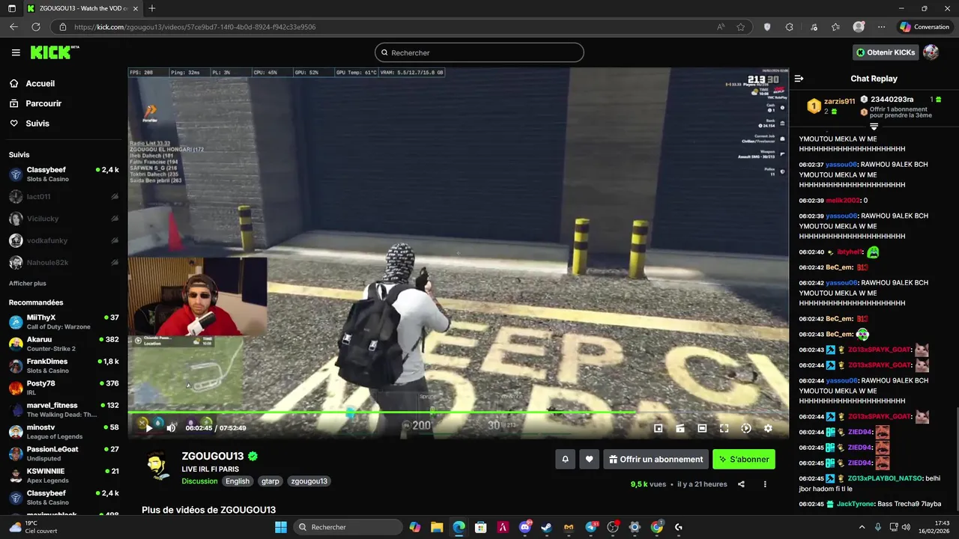Screen dimensions: 959x539
Task: Click the Obtenir KICKs button
Action: click(x=886, y=52)
